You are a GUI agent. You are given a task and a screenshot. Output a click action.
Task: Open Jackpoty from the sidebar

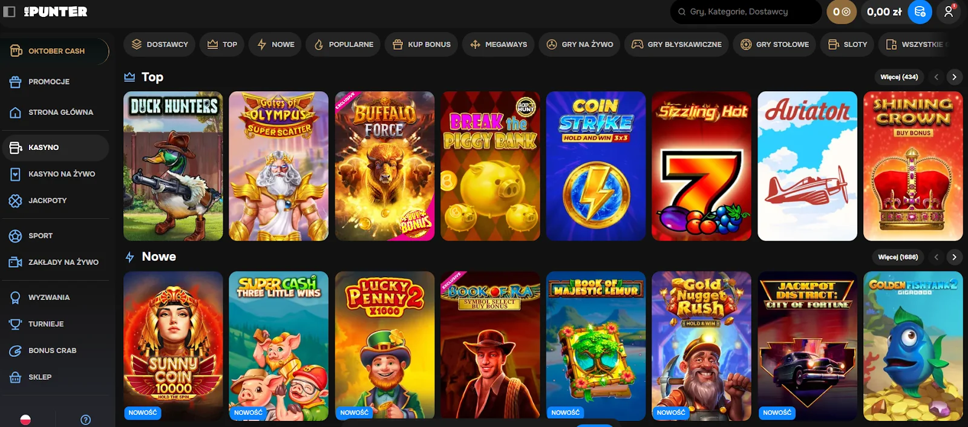(x=47, y=200)
